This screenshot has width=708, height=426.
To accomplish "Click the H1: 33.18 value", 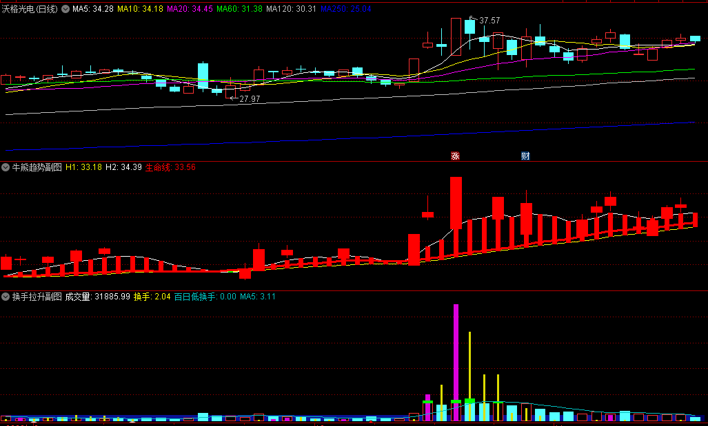I will click(x=84, y=167).
